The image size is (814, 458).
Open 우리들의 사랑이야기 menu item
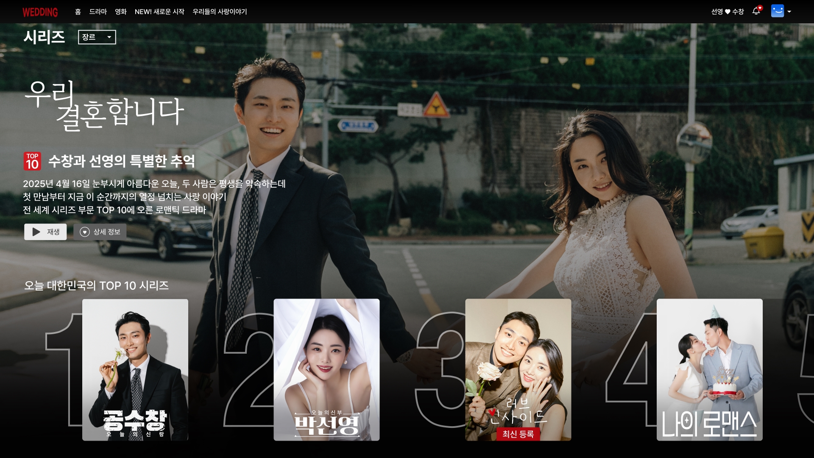[x=220, y=12]
